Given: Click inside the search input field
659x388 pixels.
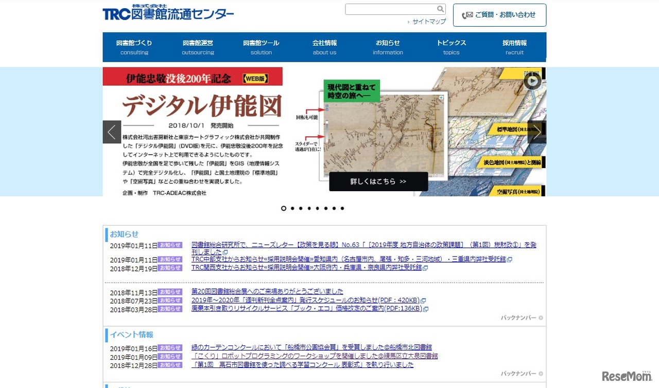Looking at the screenshot, I should click(x=391, y=9).
